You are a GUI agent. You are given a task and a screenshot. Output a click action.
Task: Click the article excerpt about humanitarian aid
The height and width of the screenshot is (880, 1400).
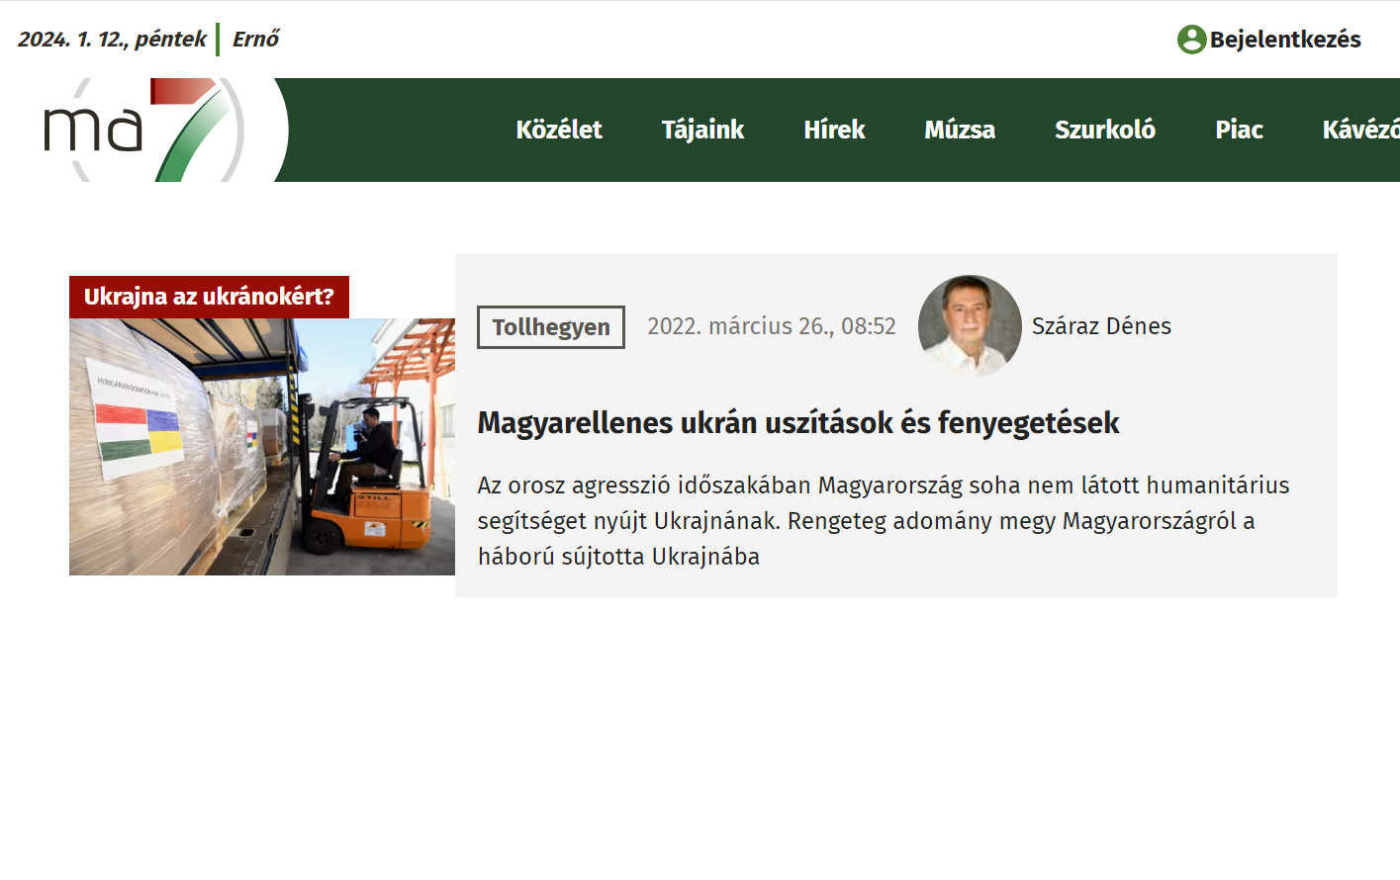883,521
